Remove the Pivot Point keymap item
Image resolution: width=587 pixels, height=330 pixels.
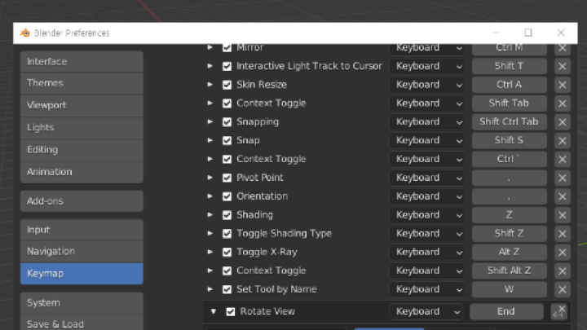pyautogui.click(x=562, y=178)
